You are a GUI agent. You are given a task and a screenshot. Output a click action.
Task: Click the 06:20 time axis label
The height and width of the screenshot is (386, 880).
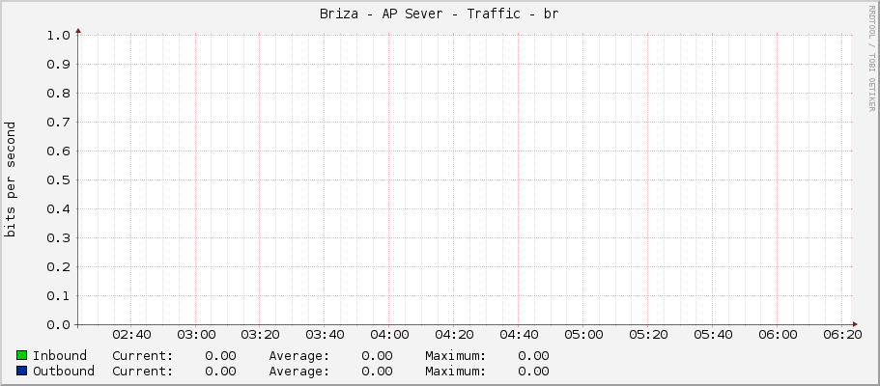tap(841, 335)
